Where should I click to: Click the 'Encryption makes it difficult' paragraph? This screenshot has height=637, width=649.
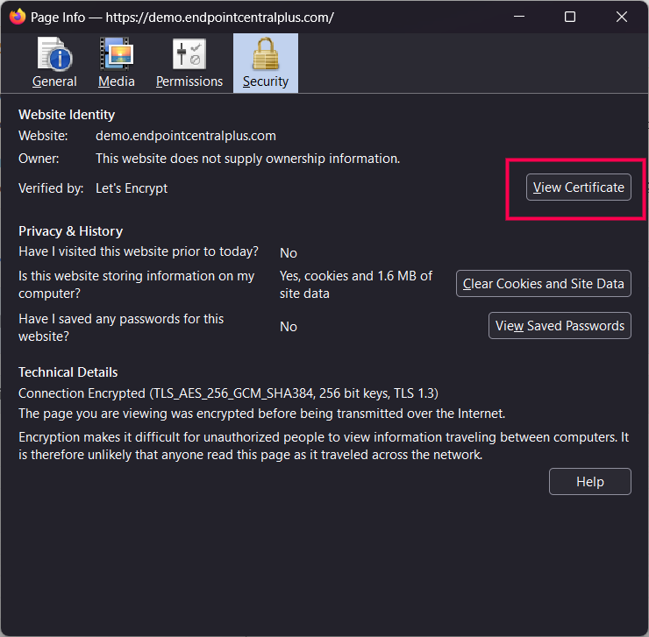[324, 446]
